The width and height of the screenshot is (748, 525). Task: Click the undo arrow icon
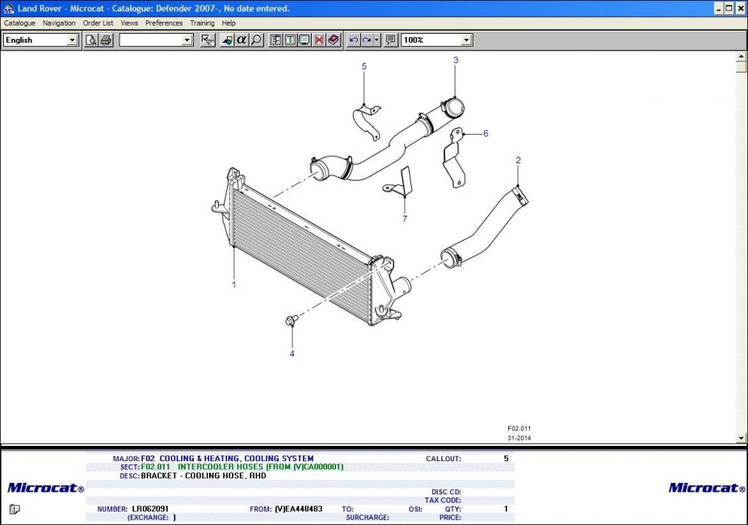click(x=353, y=40)
